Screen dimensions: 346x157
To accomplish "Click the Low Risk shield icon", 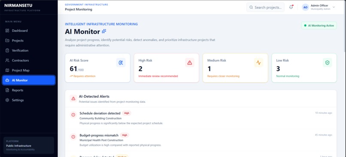I will pos(327,62).
